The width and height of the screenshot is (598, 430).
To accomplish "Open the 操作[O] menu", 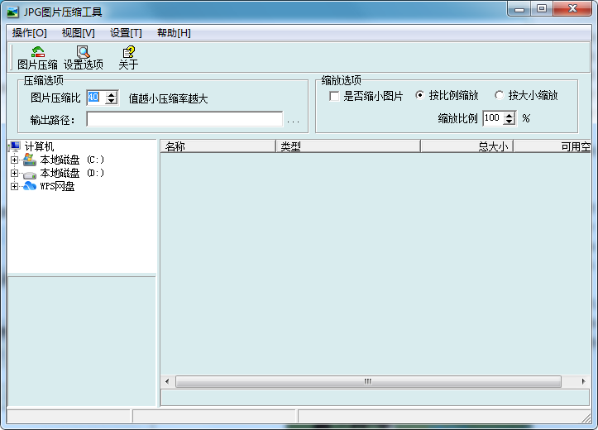I will (x=30, y=33).
